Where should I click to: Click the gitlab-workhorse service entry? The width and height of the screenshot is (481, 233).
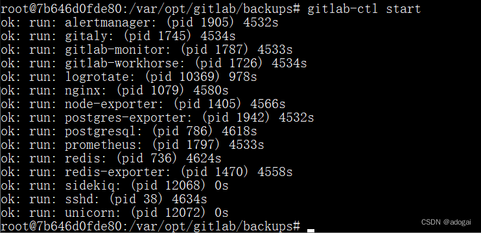[x=154, y=63]
